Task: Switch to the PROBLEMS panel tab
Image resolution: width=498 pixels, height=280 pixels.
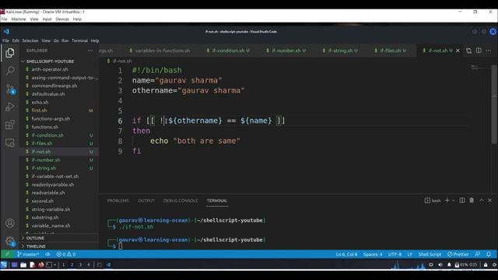Action: point(117,201)
